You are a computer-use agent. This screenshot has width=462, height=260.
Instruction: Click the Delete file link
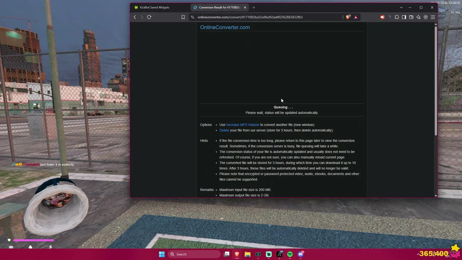coord(224,130)
